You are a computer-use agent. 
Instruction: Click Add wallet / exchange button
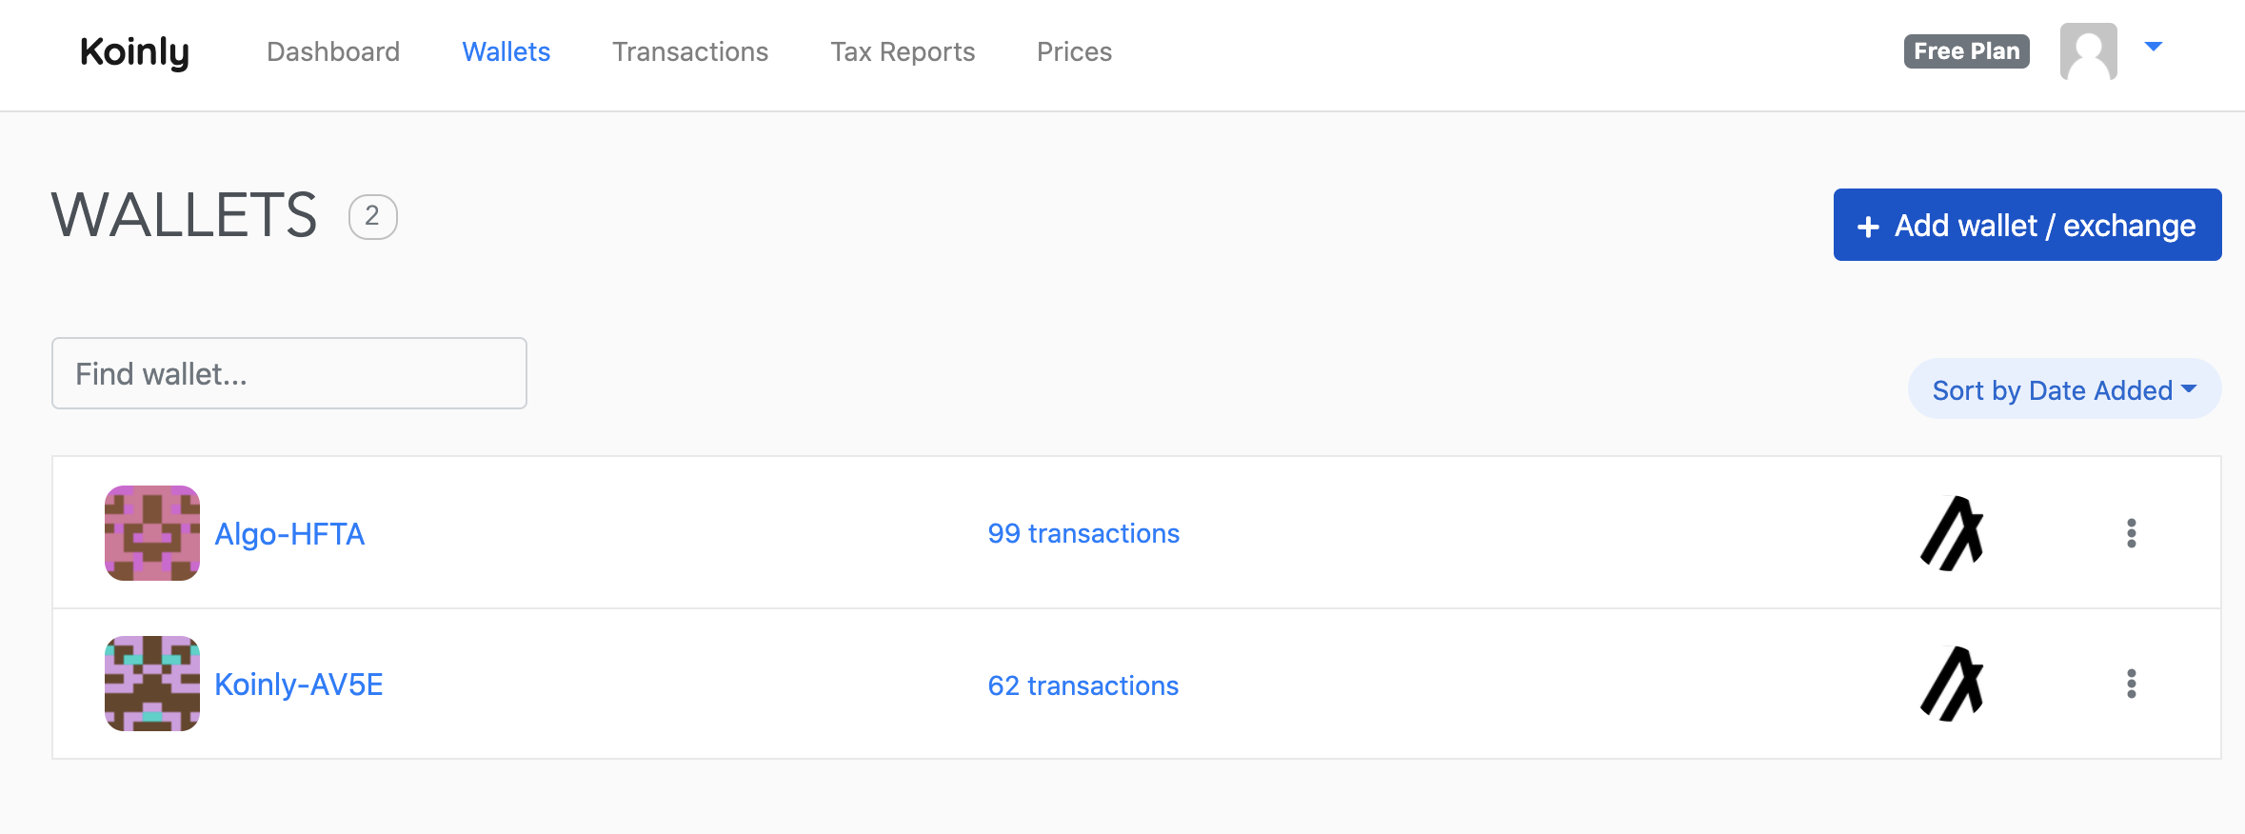click(2028, 225)
